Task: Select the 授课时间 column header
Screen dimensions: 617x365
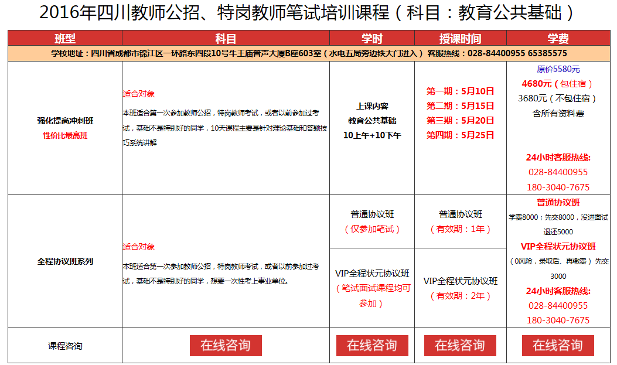Action: (460, 39)
